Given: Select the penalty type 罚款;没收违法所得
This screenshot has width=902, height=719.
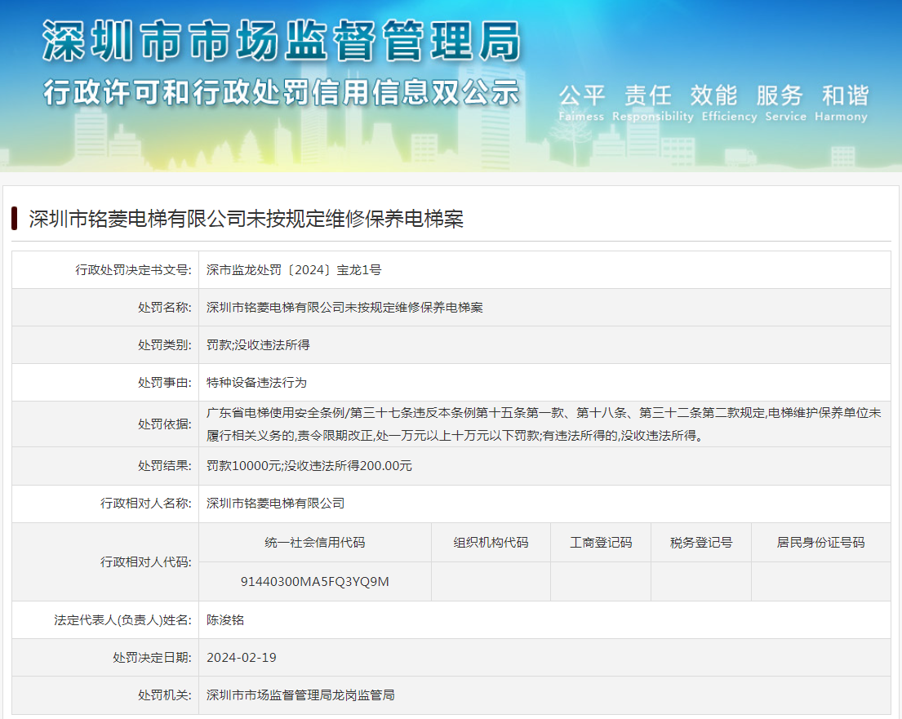Looking at the screenshot, I should tap(258, 345).
